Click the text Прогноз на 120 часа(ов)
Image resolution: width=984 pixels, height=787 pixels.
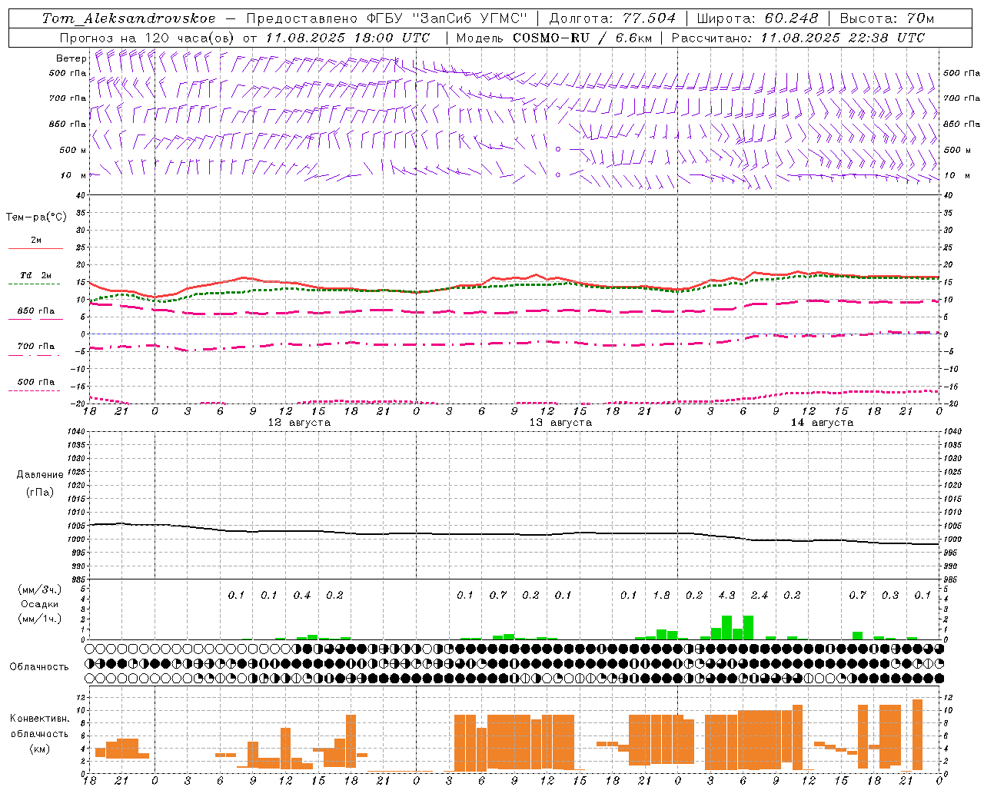coord(148,38)
